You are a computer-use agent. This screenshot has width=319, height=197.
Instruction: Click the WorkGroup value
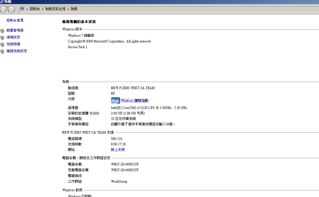coord(119,182)
